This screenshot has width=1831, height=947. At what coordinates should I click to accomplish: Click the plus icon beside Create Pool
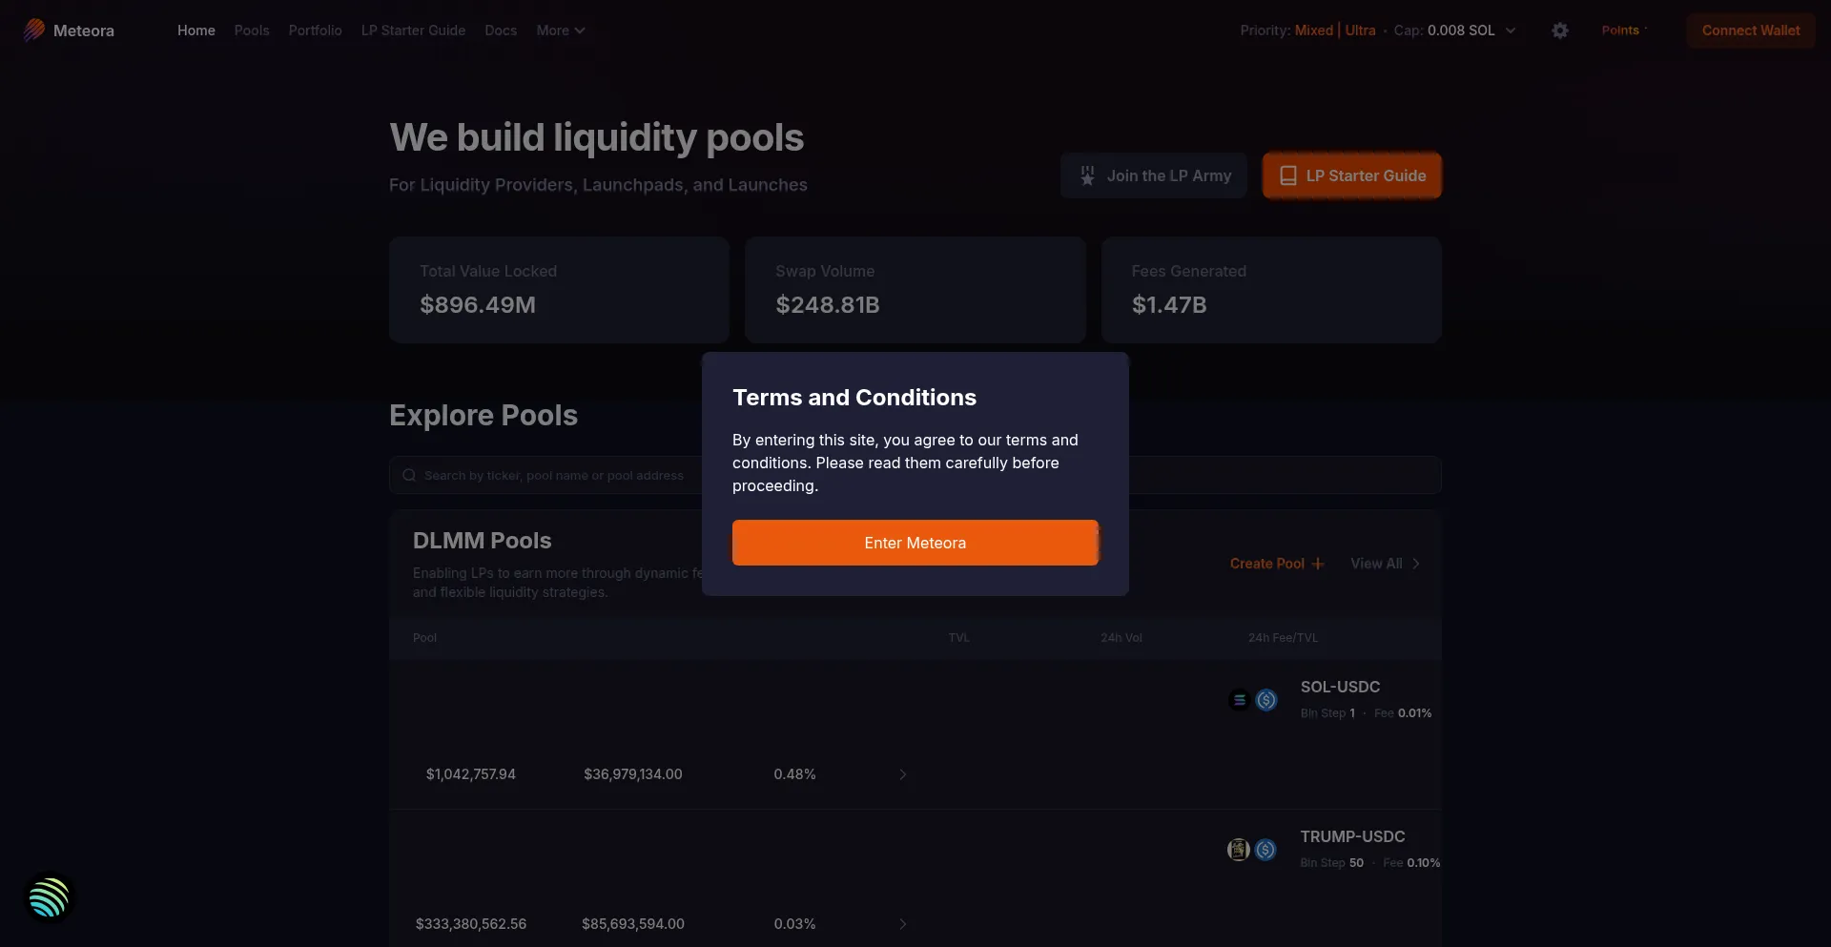(1318, 564)
